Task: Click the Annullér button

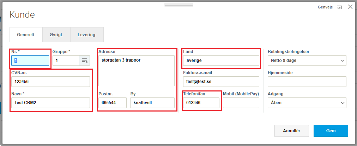Action: (292, 131)
